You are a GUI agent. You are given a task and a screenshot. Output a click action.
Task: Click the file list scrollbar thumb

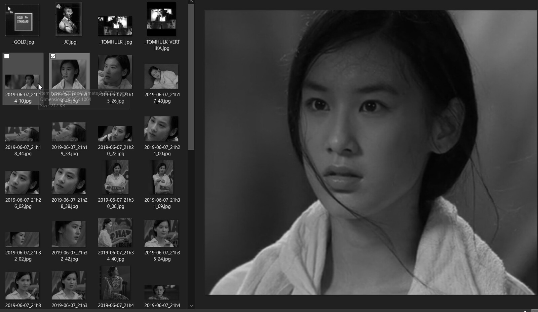pyautogui.click(x=191, y=77)
